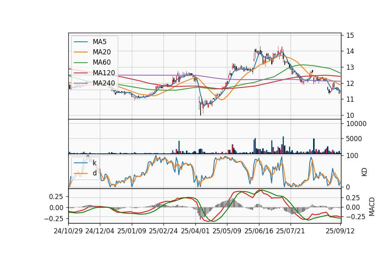
Task: Click the KD axis label
Action: (364, 172)
